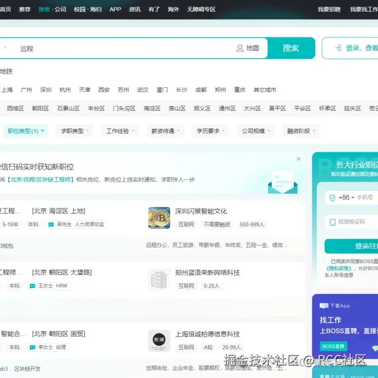Click chat icon next to 李女士 经理
The image size is (378, 378).
point(32,347)
